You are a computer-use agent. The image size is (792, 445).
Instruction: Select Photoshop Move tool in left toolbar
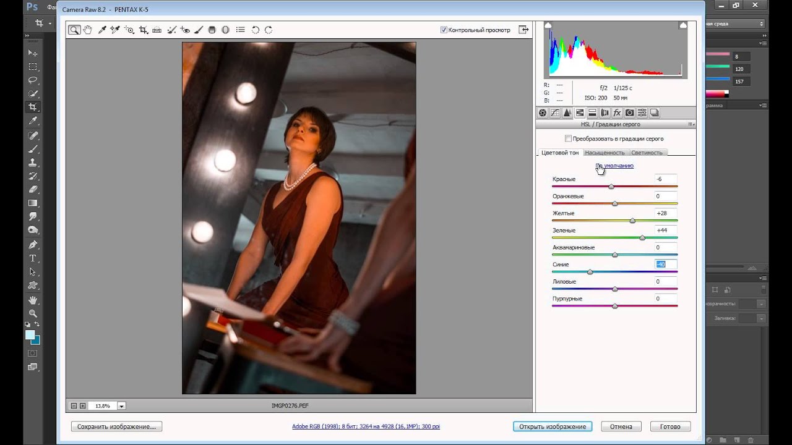33,53
